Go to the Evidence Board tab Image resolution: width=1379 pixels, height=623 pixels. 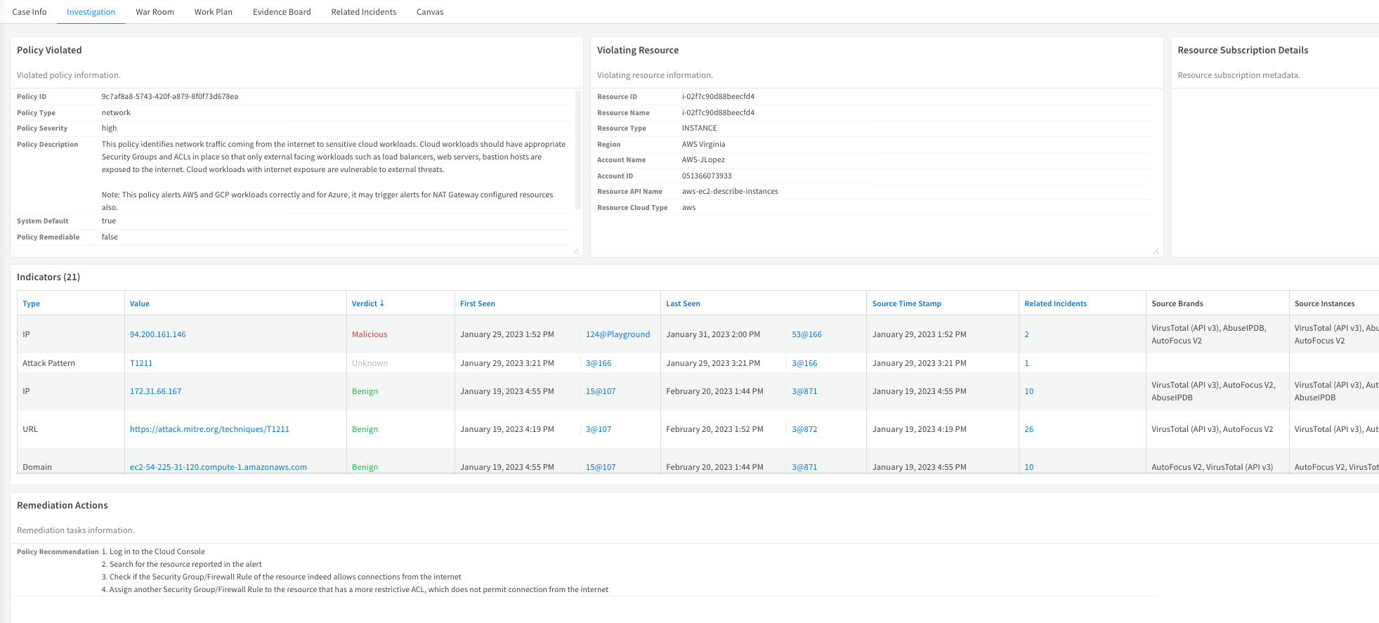tap(282, 12)
